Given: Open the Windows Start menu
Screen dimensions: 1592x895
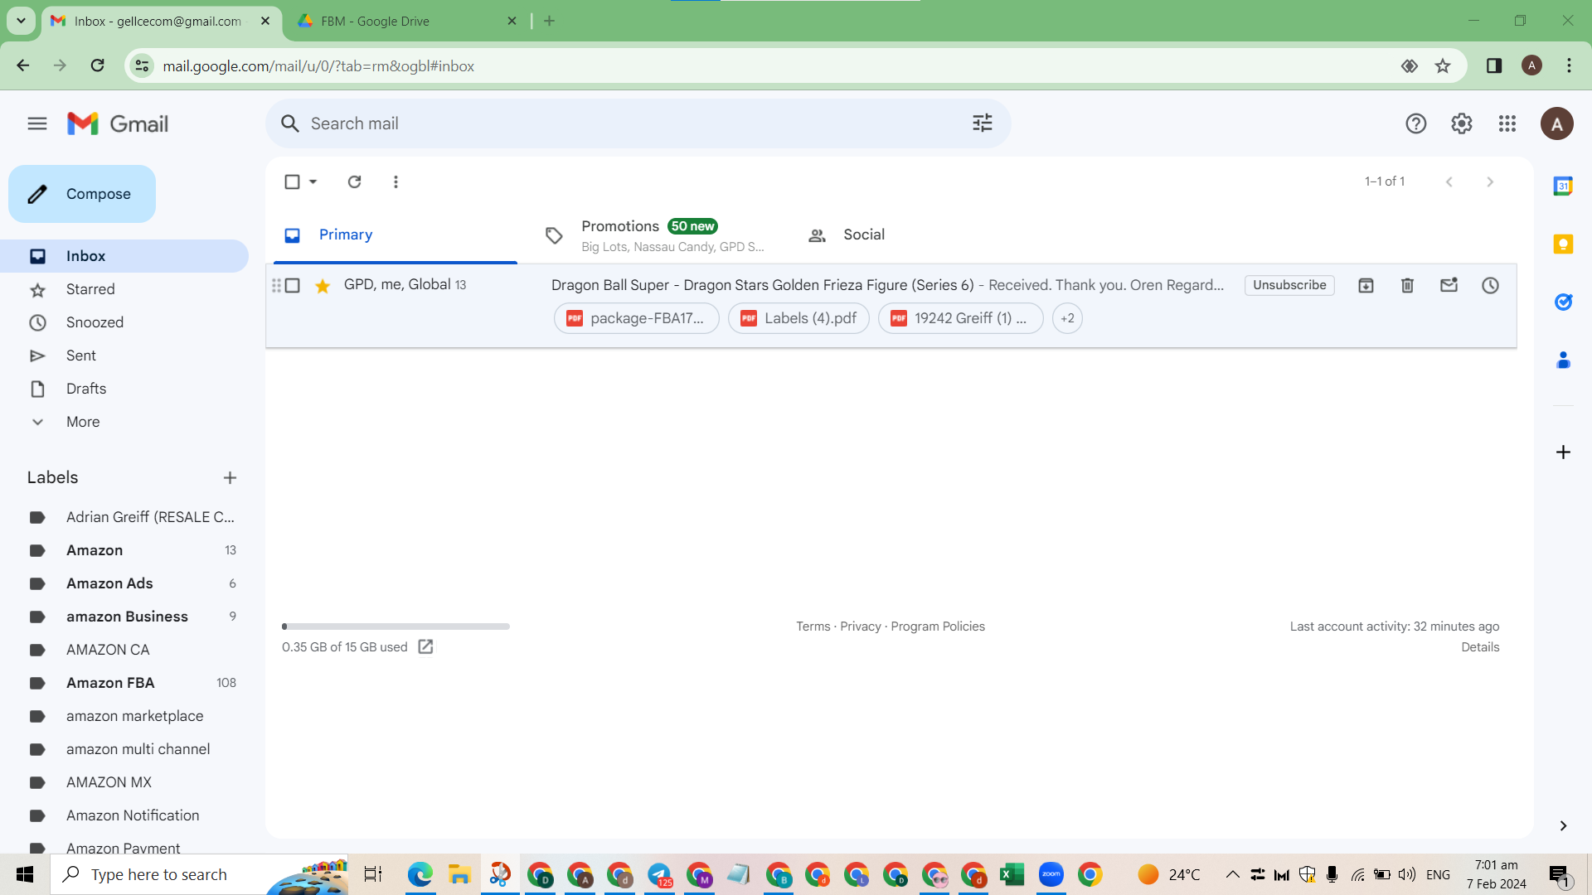Looking at the screenshot, I should tap(25, 874).
